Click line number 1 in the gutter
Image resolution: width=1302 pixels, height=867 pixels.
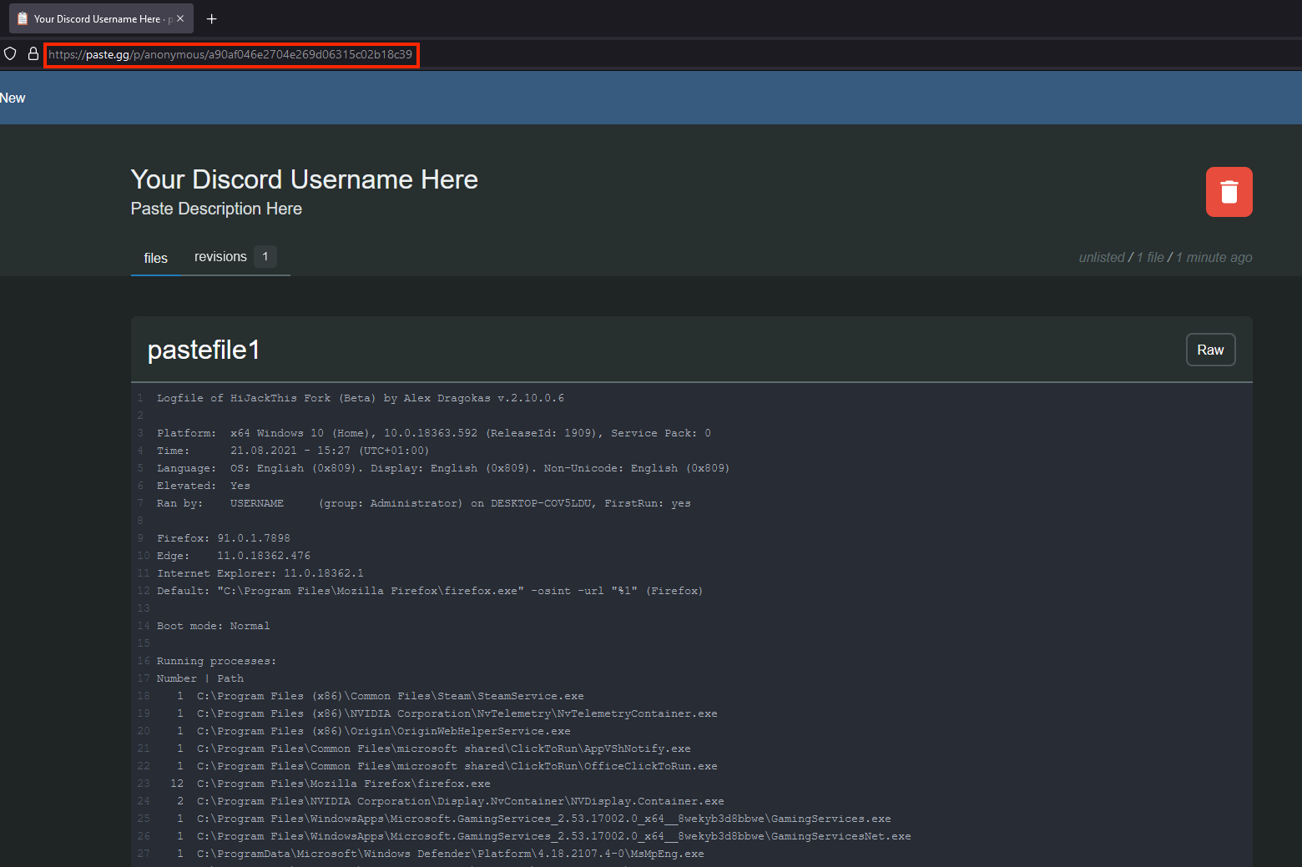click(x=140, y=398)
